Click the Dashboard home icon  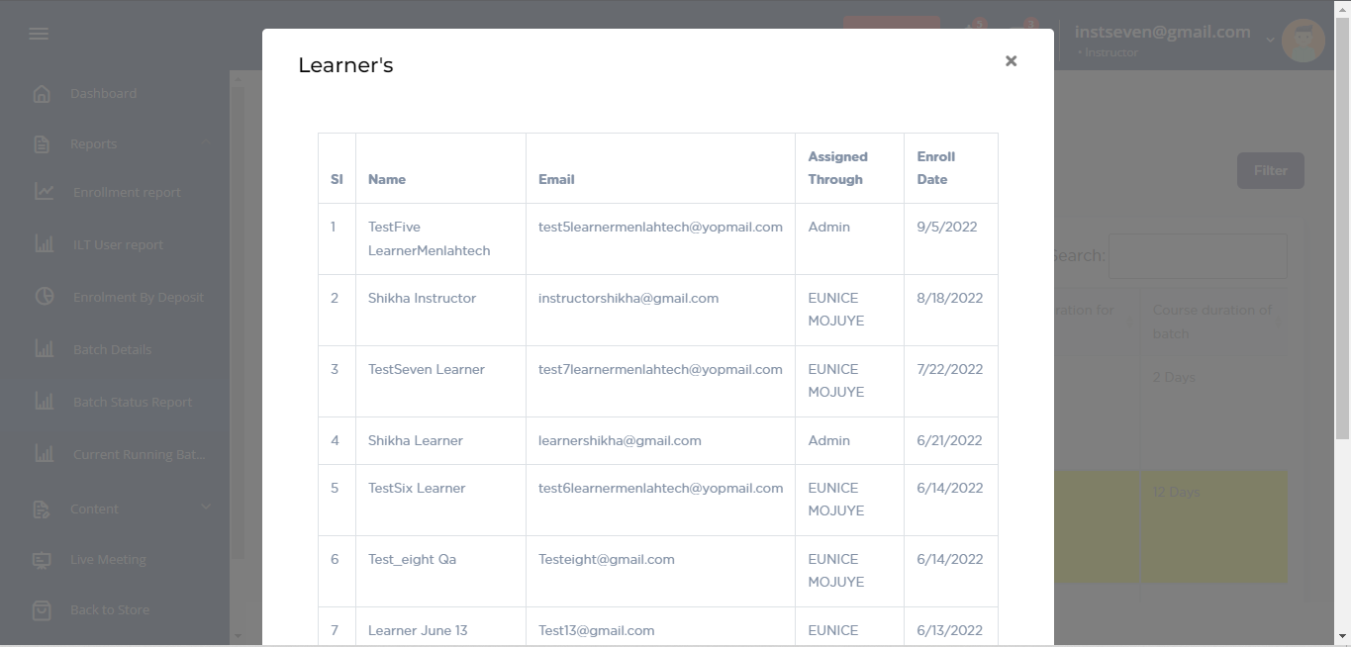42,94
